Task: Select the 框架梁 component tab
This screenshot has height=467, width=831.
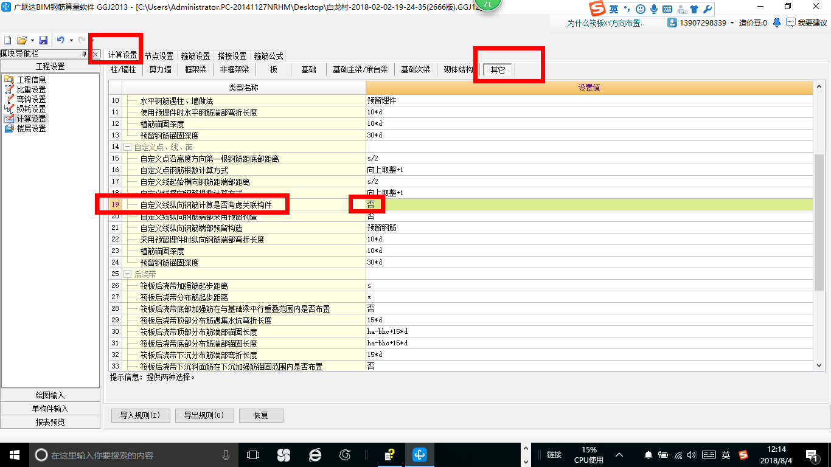Action: pyautogui.click(x=195, y=69)
